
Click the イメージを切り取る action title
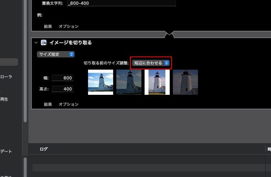pos(71,42)
